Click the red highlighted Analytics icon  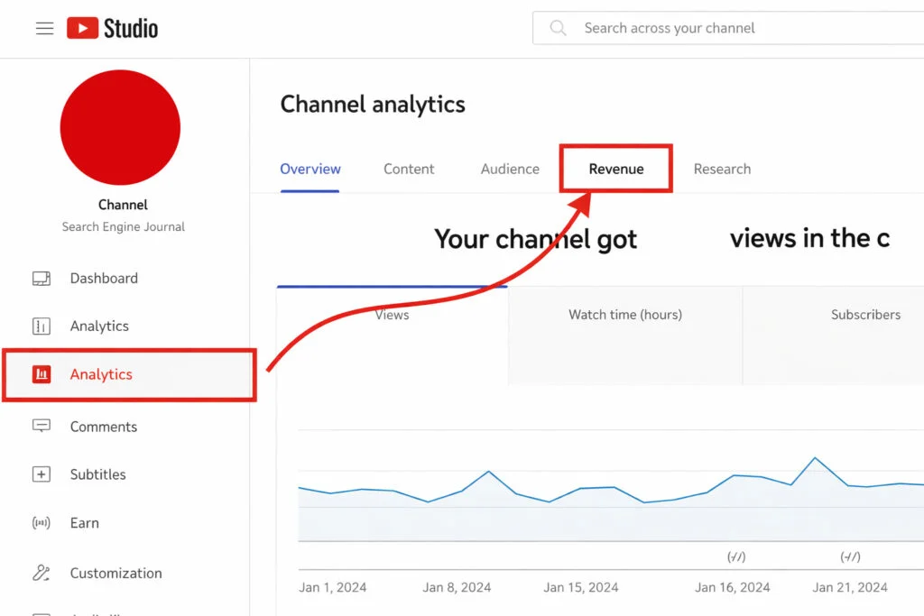tap(42, 374)
